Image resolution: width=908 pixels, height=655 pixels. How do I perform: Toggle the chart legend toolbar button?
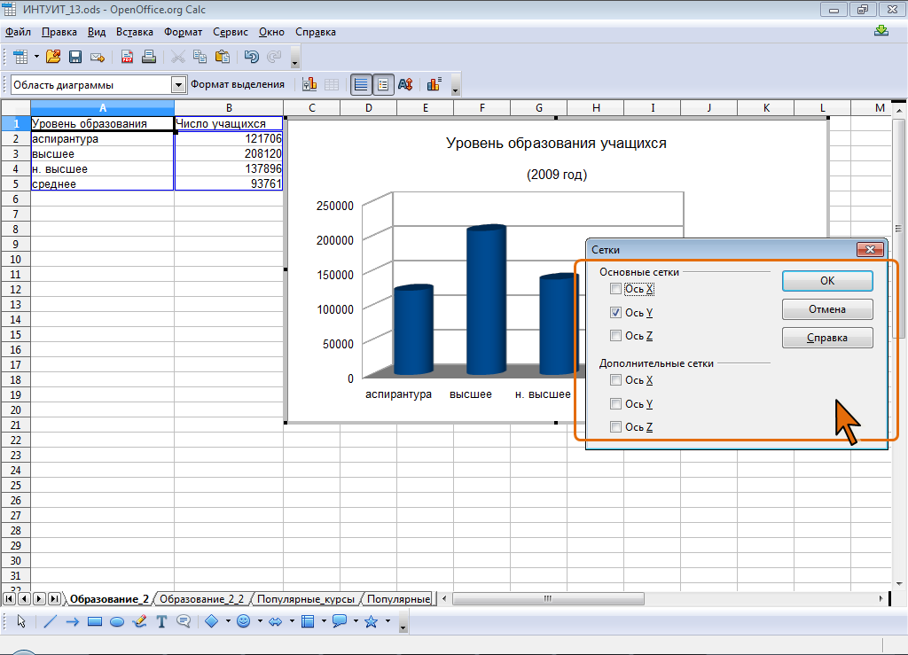click(383, 84)
